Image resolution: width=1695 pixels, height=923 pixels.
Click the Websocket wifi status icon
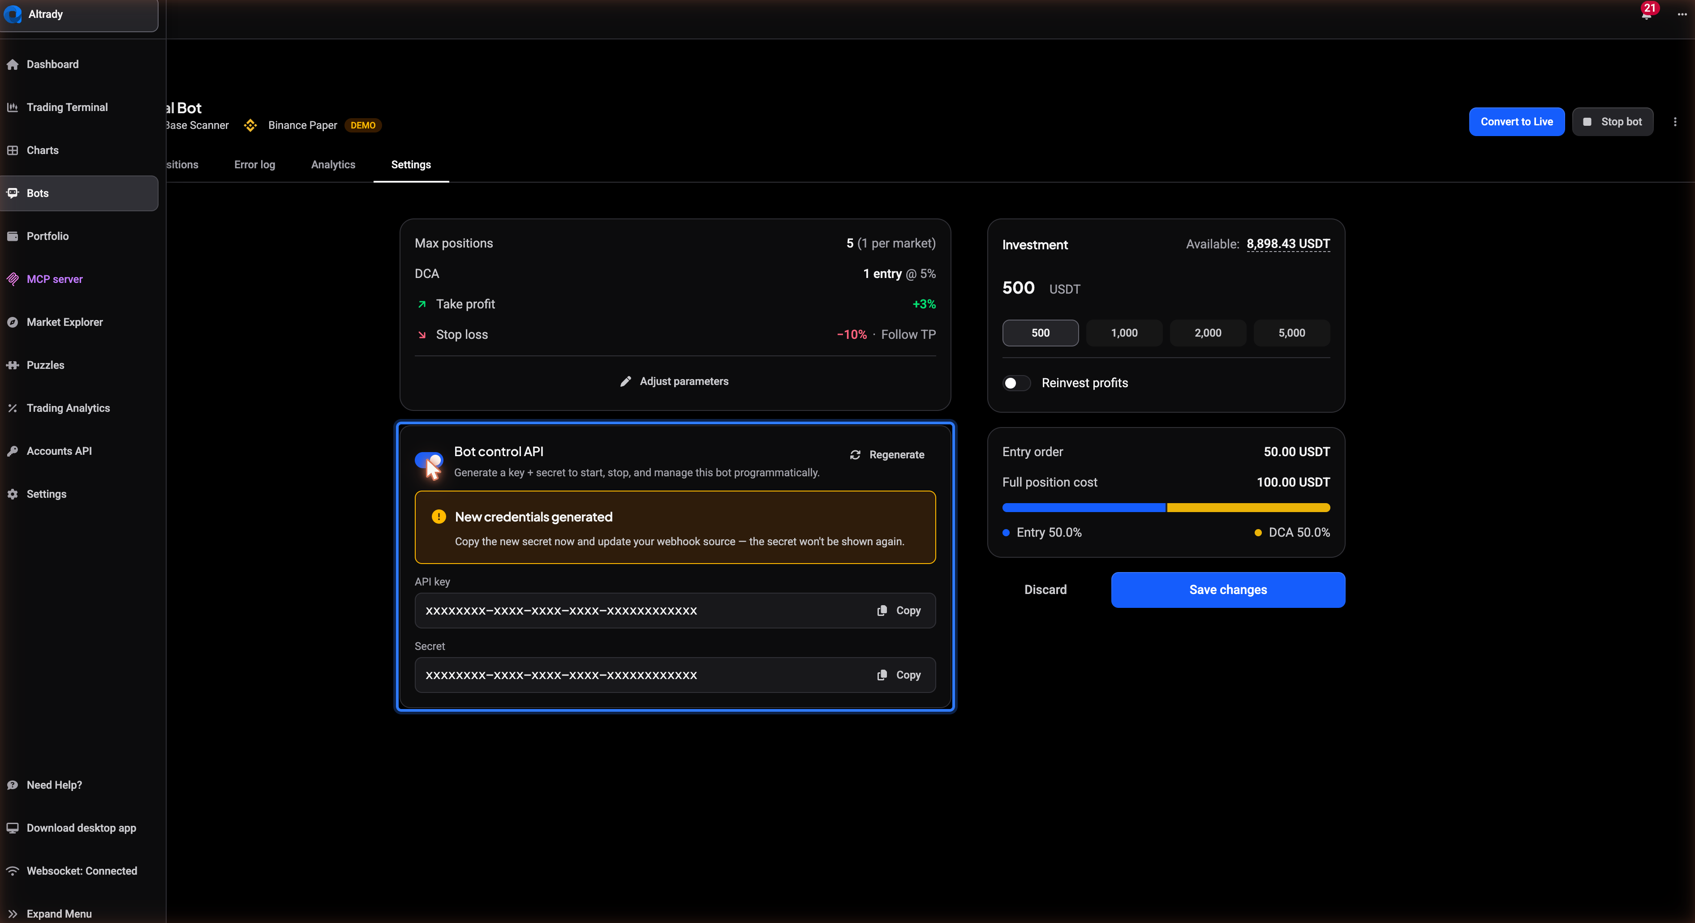click(13, 871)
